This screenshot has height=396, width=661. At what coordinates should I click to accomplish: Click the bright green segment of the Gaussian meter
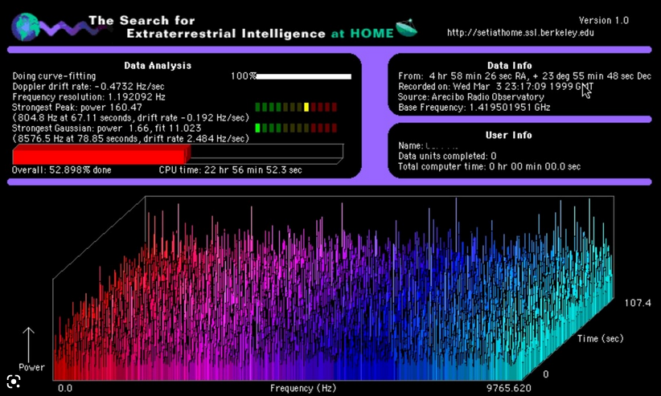tap(257, 128)
